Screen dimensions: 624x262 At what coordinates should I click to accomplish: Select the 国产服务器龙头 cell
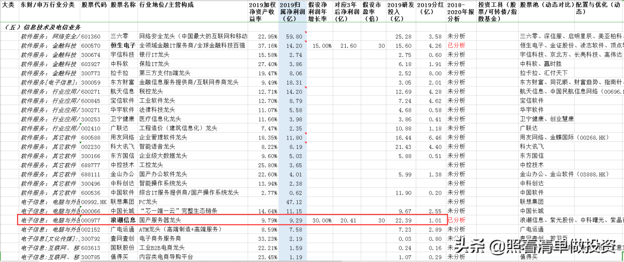(161, 220)
